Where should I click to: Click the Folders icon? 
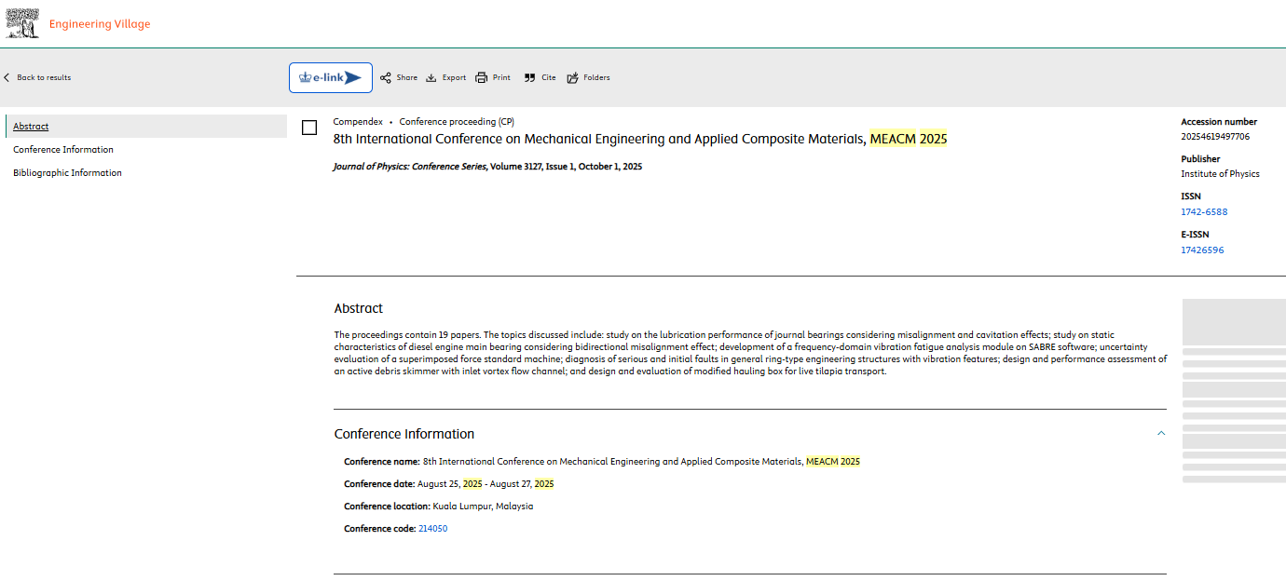tap(572, 78)
